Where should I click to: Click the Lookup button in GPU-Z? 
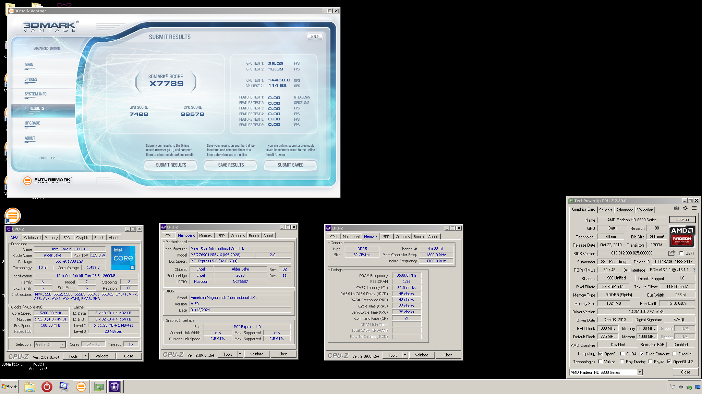[682, 220]
